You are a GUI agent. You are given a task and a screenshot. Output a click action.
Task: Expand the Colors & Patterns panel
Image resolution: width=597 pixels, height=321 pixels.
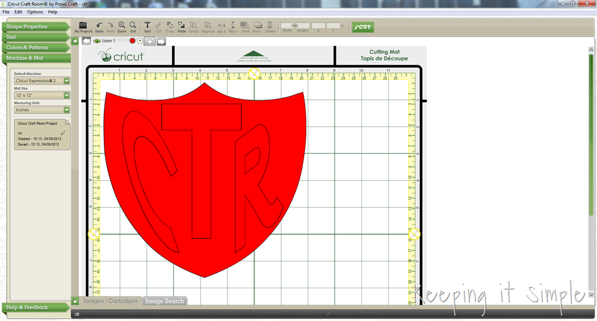coord(36,48)
